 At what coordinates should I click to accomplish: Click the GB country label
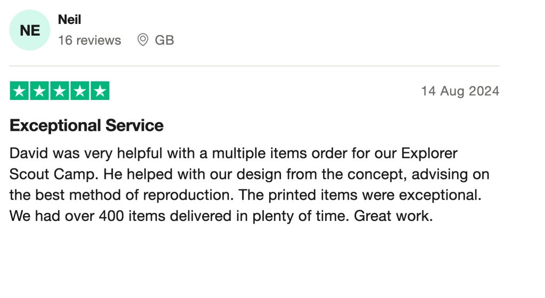[x=164, y=40]
